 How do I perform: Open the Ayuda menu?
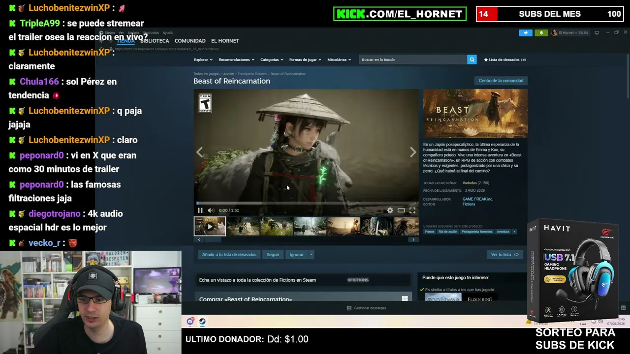[x=167, y=33]
